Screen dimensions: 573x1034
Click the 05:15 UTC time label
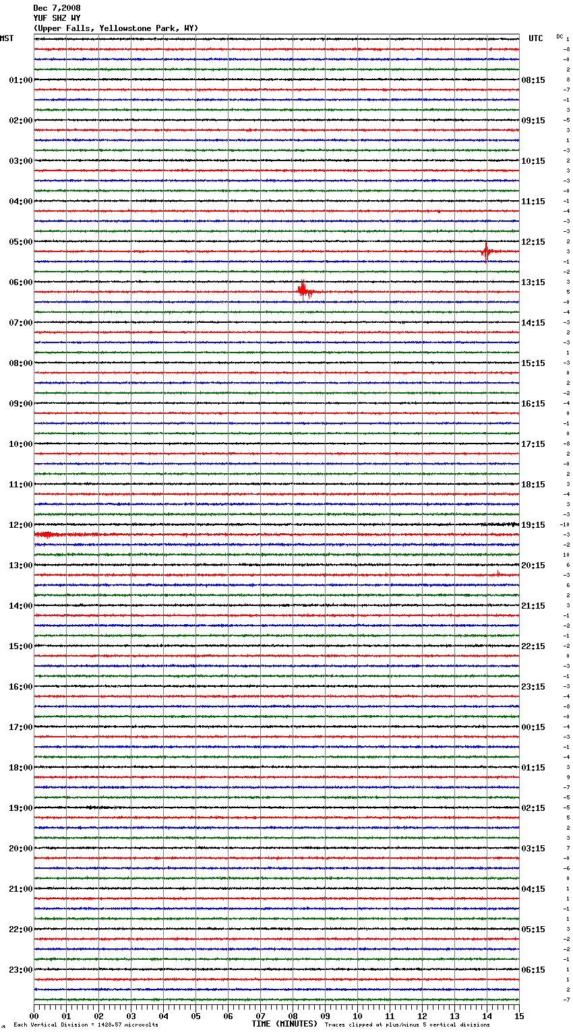pyautogui.click(x=533, y=930)
